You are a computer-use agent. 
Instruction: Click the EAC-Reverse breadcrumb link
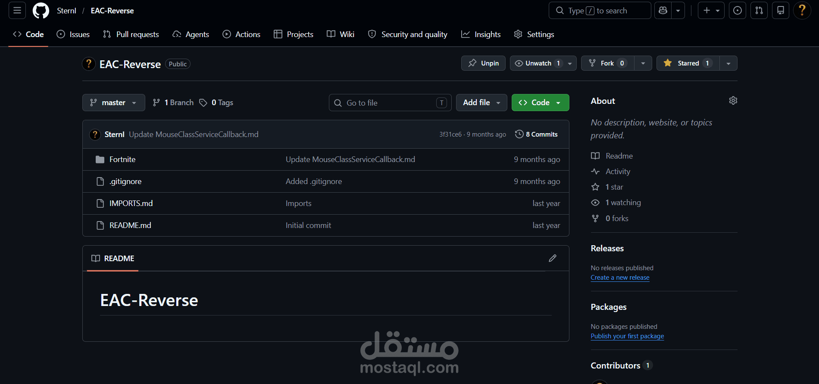tap(112, 11)
